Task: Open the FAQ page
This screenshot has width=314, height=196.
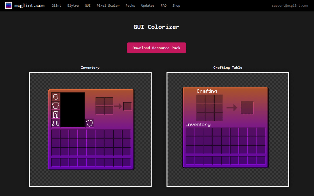Action: click(x=164, y=6)
